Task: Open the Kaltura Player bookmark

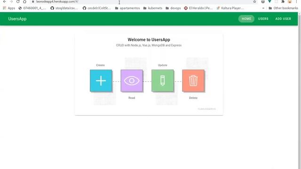Action: click(x=230, y=8)
